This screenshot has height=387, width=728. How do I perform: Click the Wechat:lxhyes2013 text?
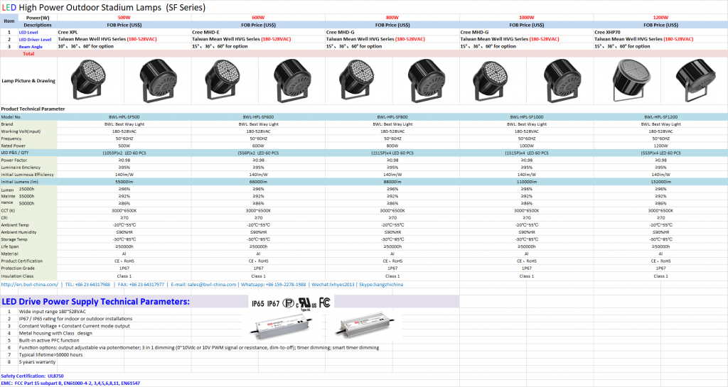coord(333,285)
